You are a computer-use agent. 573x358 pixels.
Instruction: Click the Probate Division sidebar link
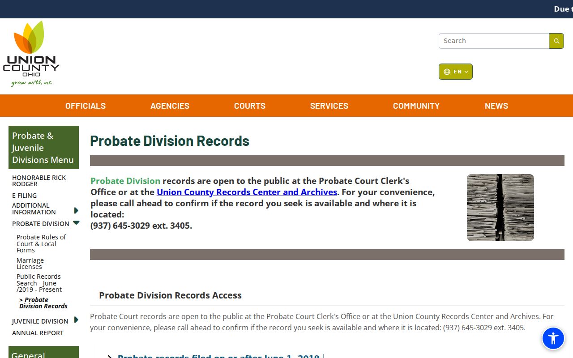point(41,224)
